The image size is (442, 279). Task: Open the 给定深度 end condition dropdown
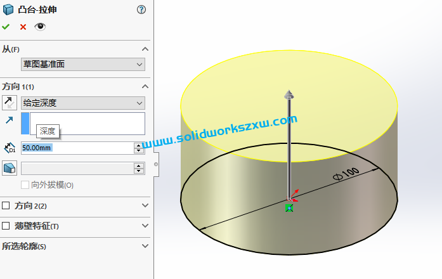tap(82, 103)
